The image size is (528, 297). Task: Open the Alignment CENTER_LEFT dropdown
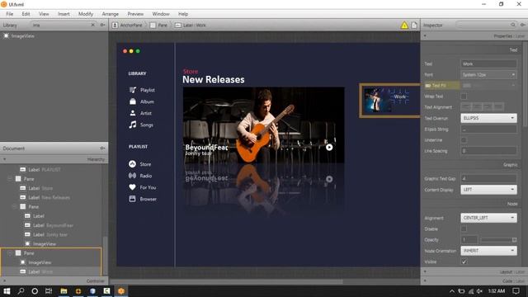coord(488,218)
